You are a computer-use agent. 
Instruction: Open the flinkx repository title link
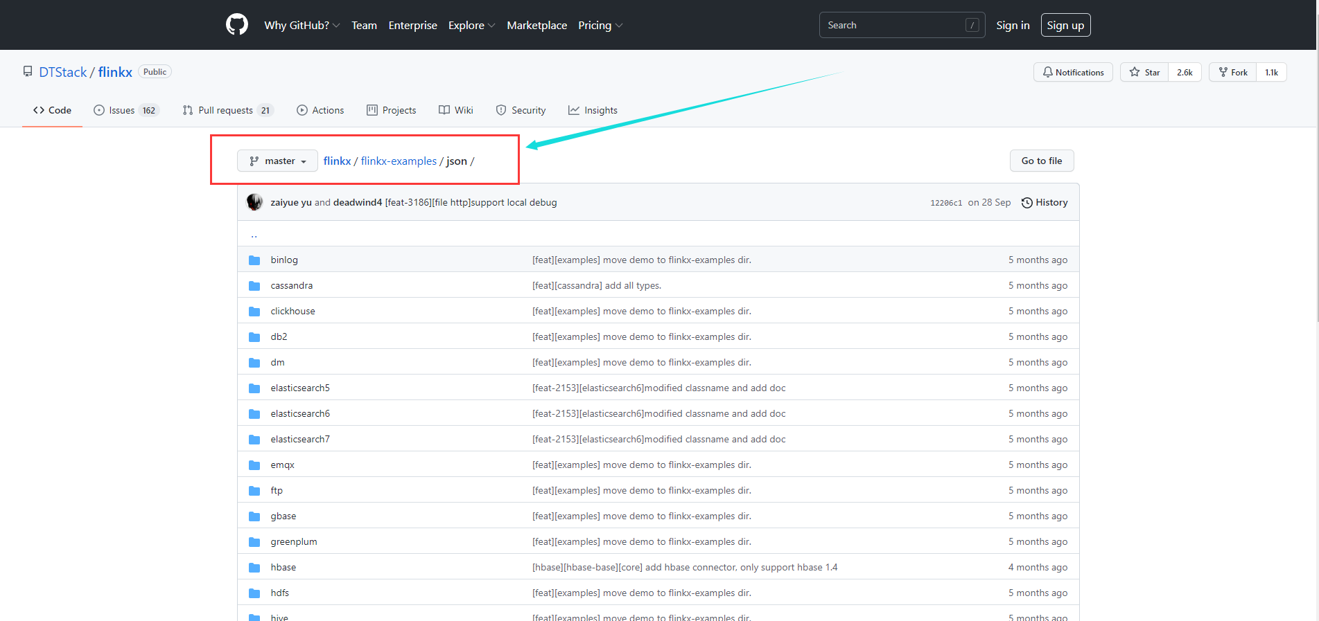coord(115,72)
